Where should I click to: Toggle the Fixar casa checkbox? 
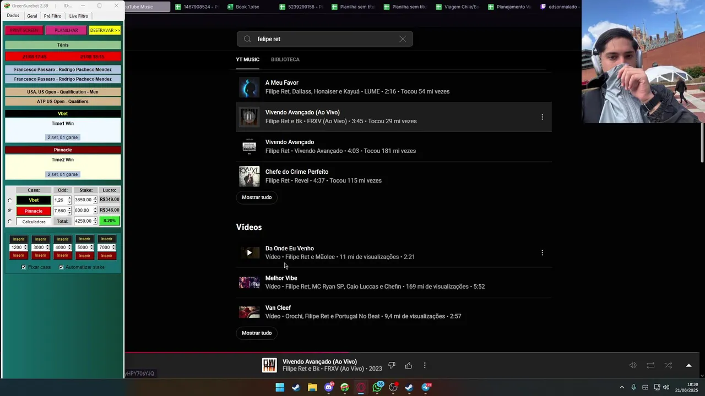tap(24, 267)
